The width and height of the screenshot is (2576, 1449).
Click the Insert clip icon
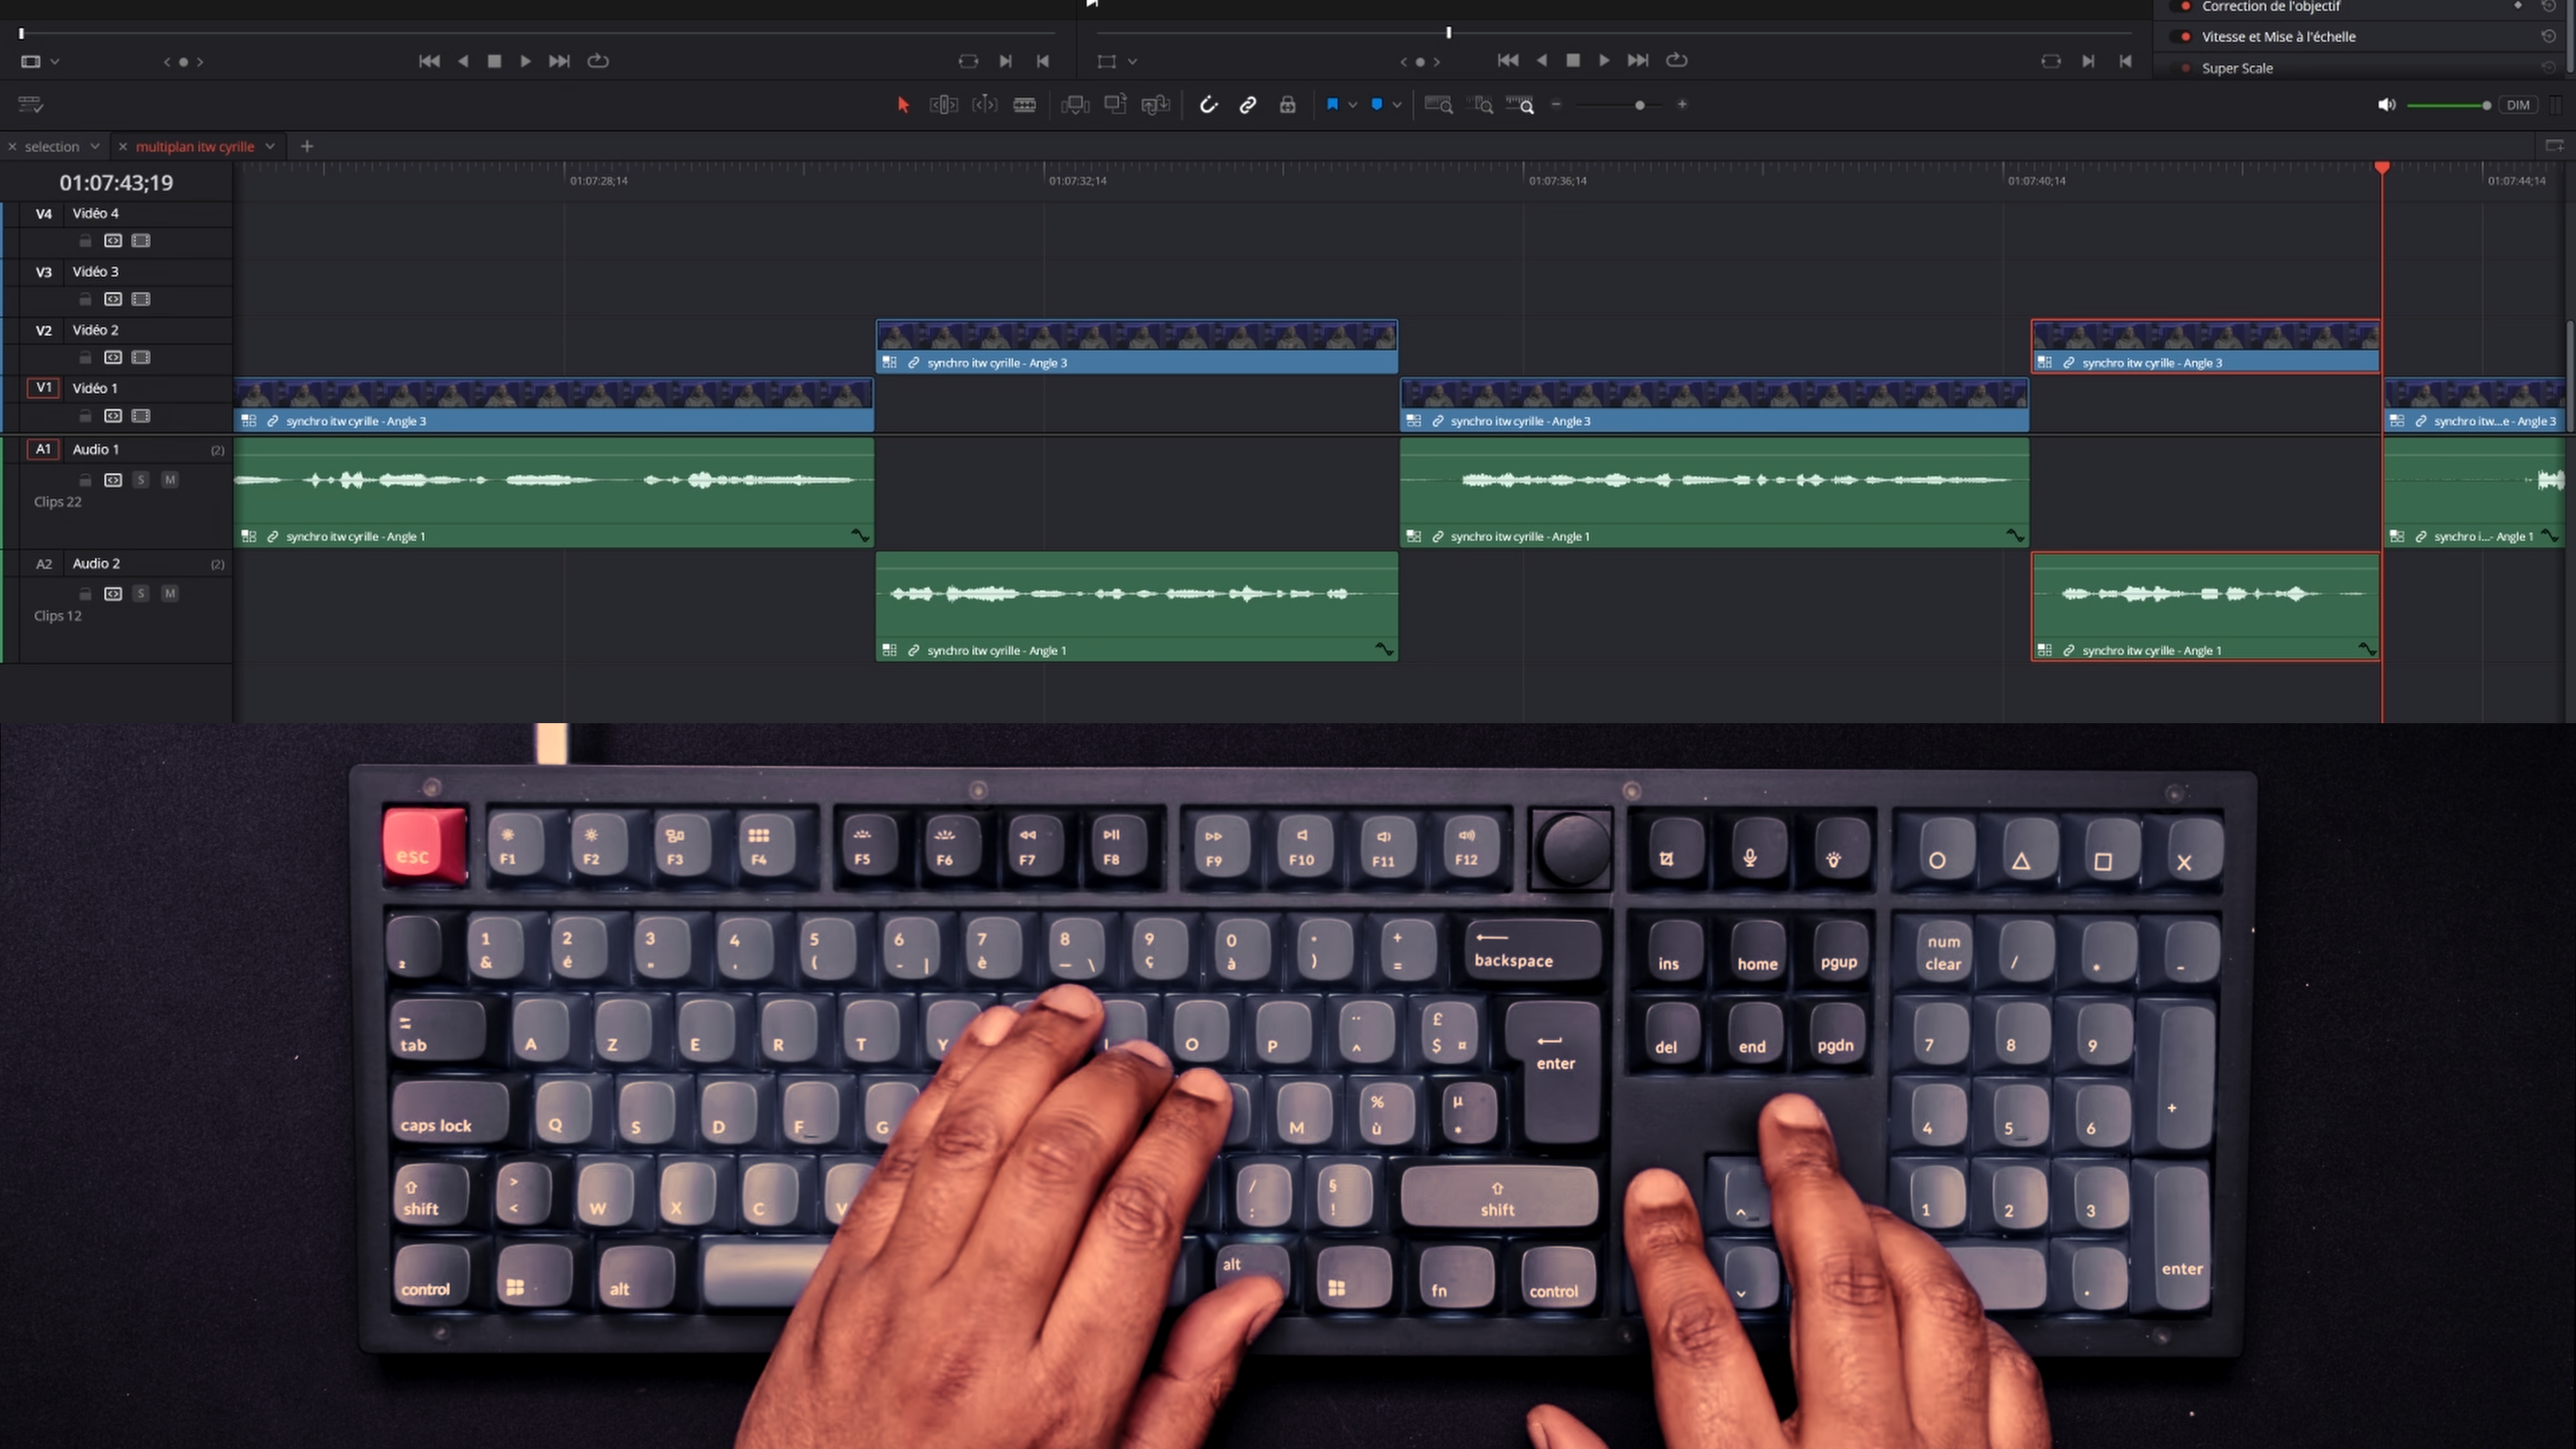(1075, 105)
